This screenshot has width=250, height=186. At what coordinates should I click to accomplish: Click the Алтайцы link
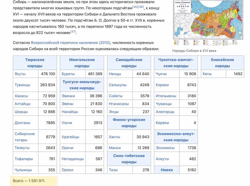pos(22,104)
